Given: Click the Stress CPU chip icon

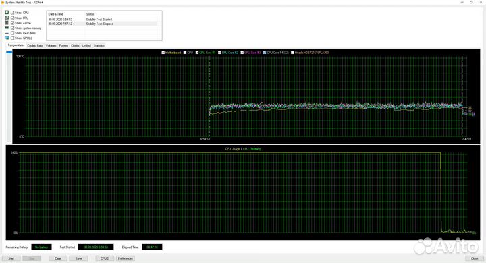Looking at the screenshot, I should (x=7, y=13).
